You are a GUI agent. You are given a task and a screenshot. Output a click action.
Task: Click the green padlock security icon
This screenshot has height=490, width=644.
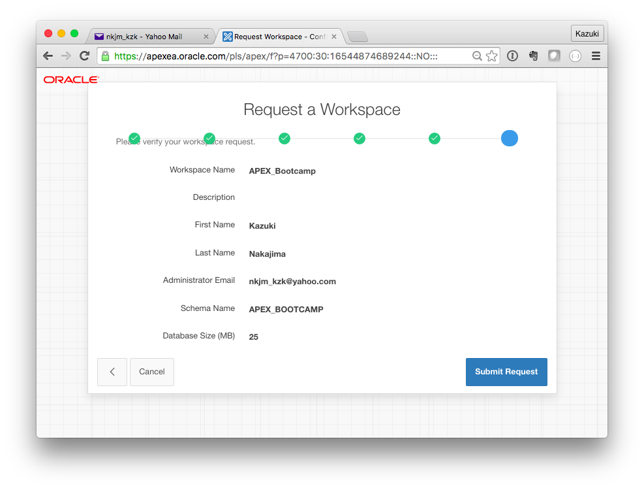[106, 56]
